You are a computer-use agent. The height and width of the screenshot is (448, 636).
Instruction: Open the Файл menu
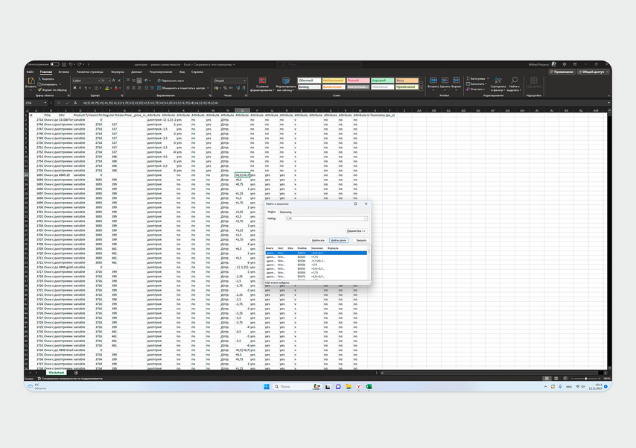[30, 72]
